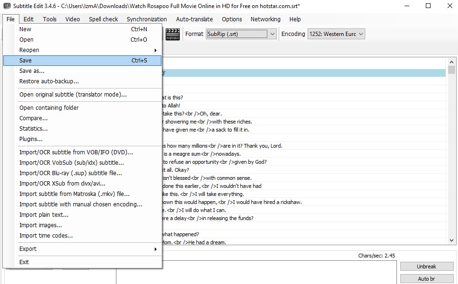Image resolution: width=458 pixels, height=284 pixels.
Task: Click in the subtitle text edit box
Action: (x=255, y=272)
